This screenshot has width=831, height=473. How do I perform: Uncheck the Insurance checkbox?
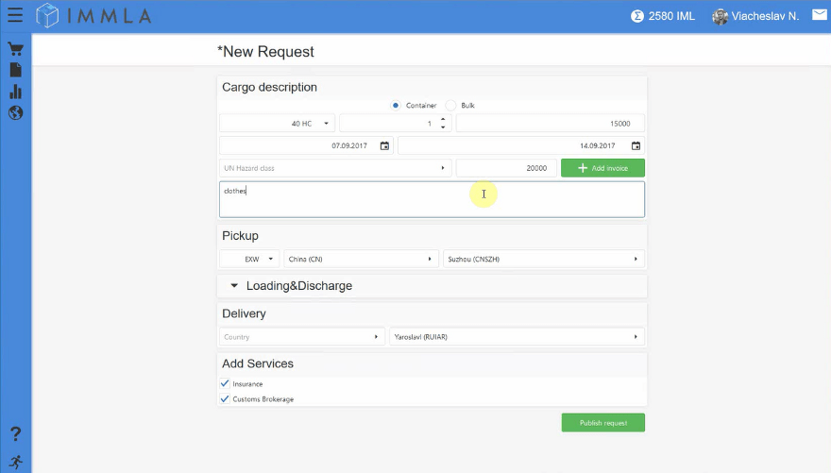click(x=225, y=383)
